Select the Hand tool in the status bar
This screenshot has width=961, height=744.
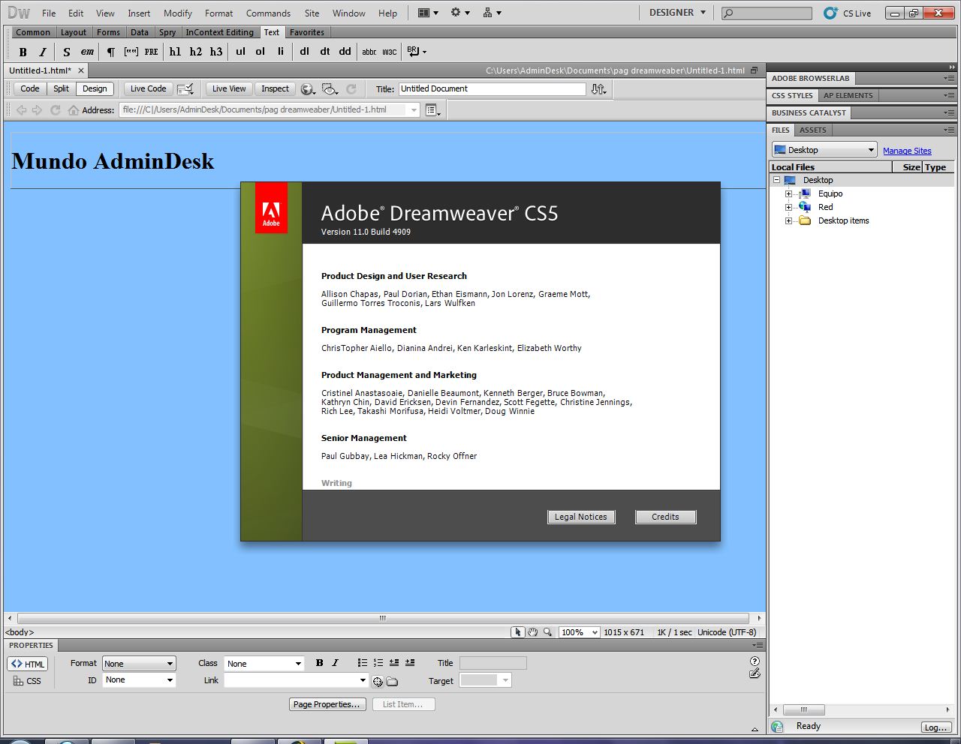tap(532, 632)
